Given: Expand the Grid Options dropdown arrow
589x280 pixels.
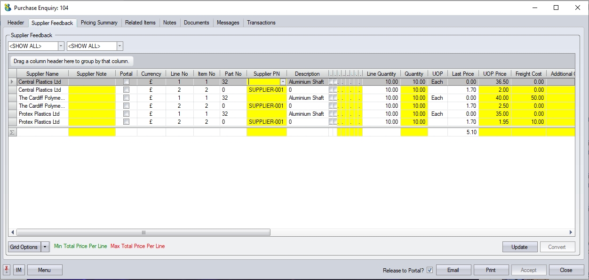Looking at the screenshot, I should pos(45,247).
